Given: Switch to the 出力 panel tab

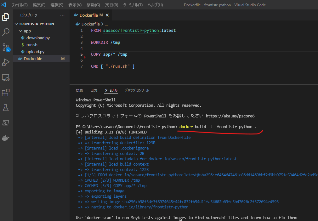Looking at the screenshot, I should tap(94, 90).
